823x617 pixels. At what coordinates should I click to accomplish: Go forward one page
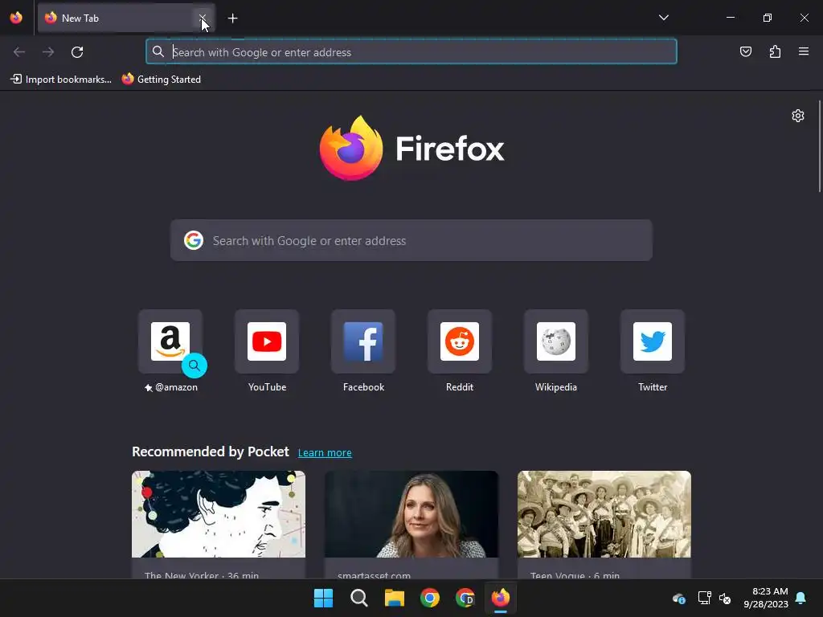click(x=48, y=52)
